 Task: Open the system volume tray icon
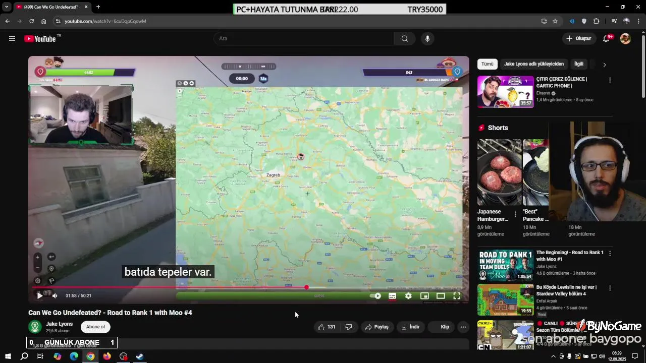coord(602,356)
